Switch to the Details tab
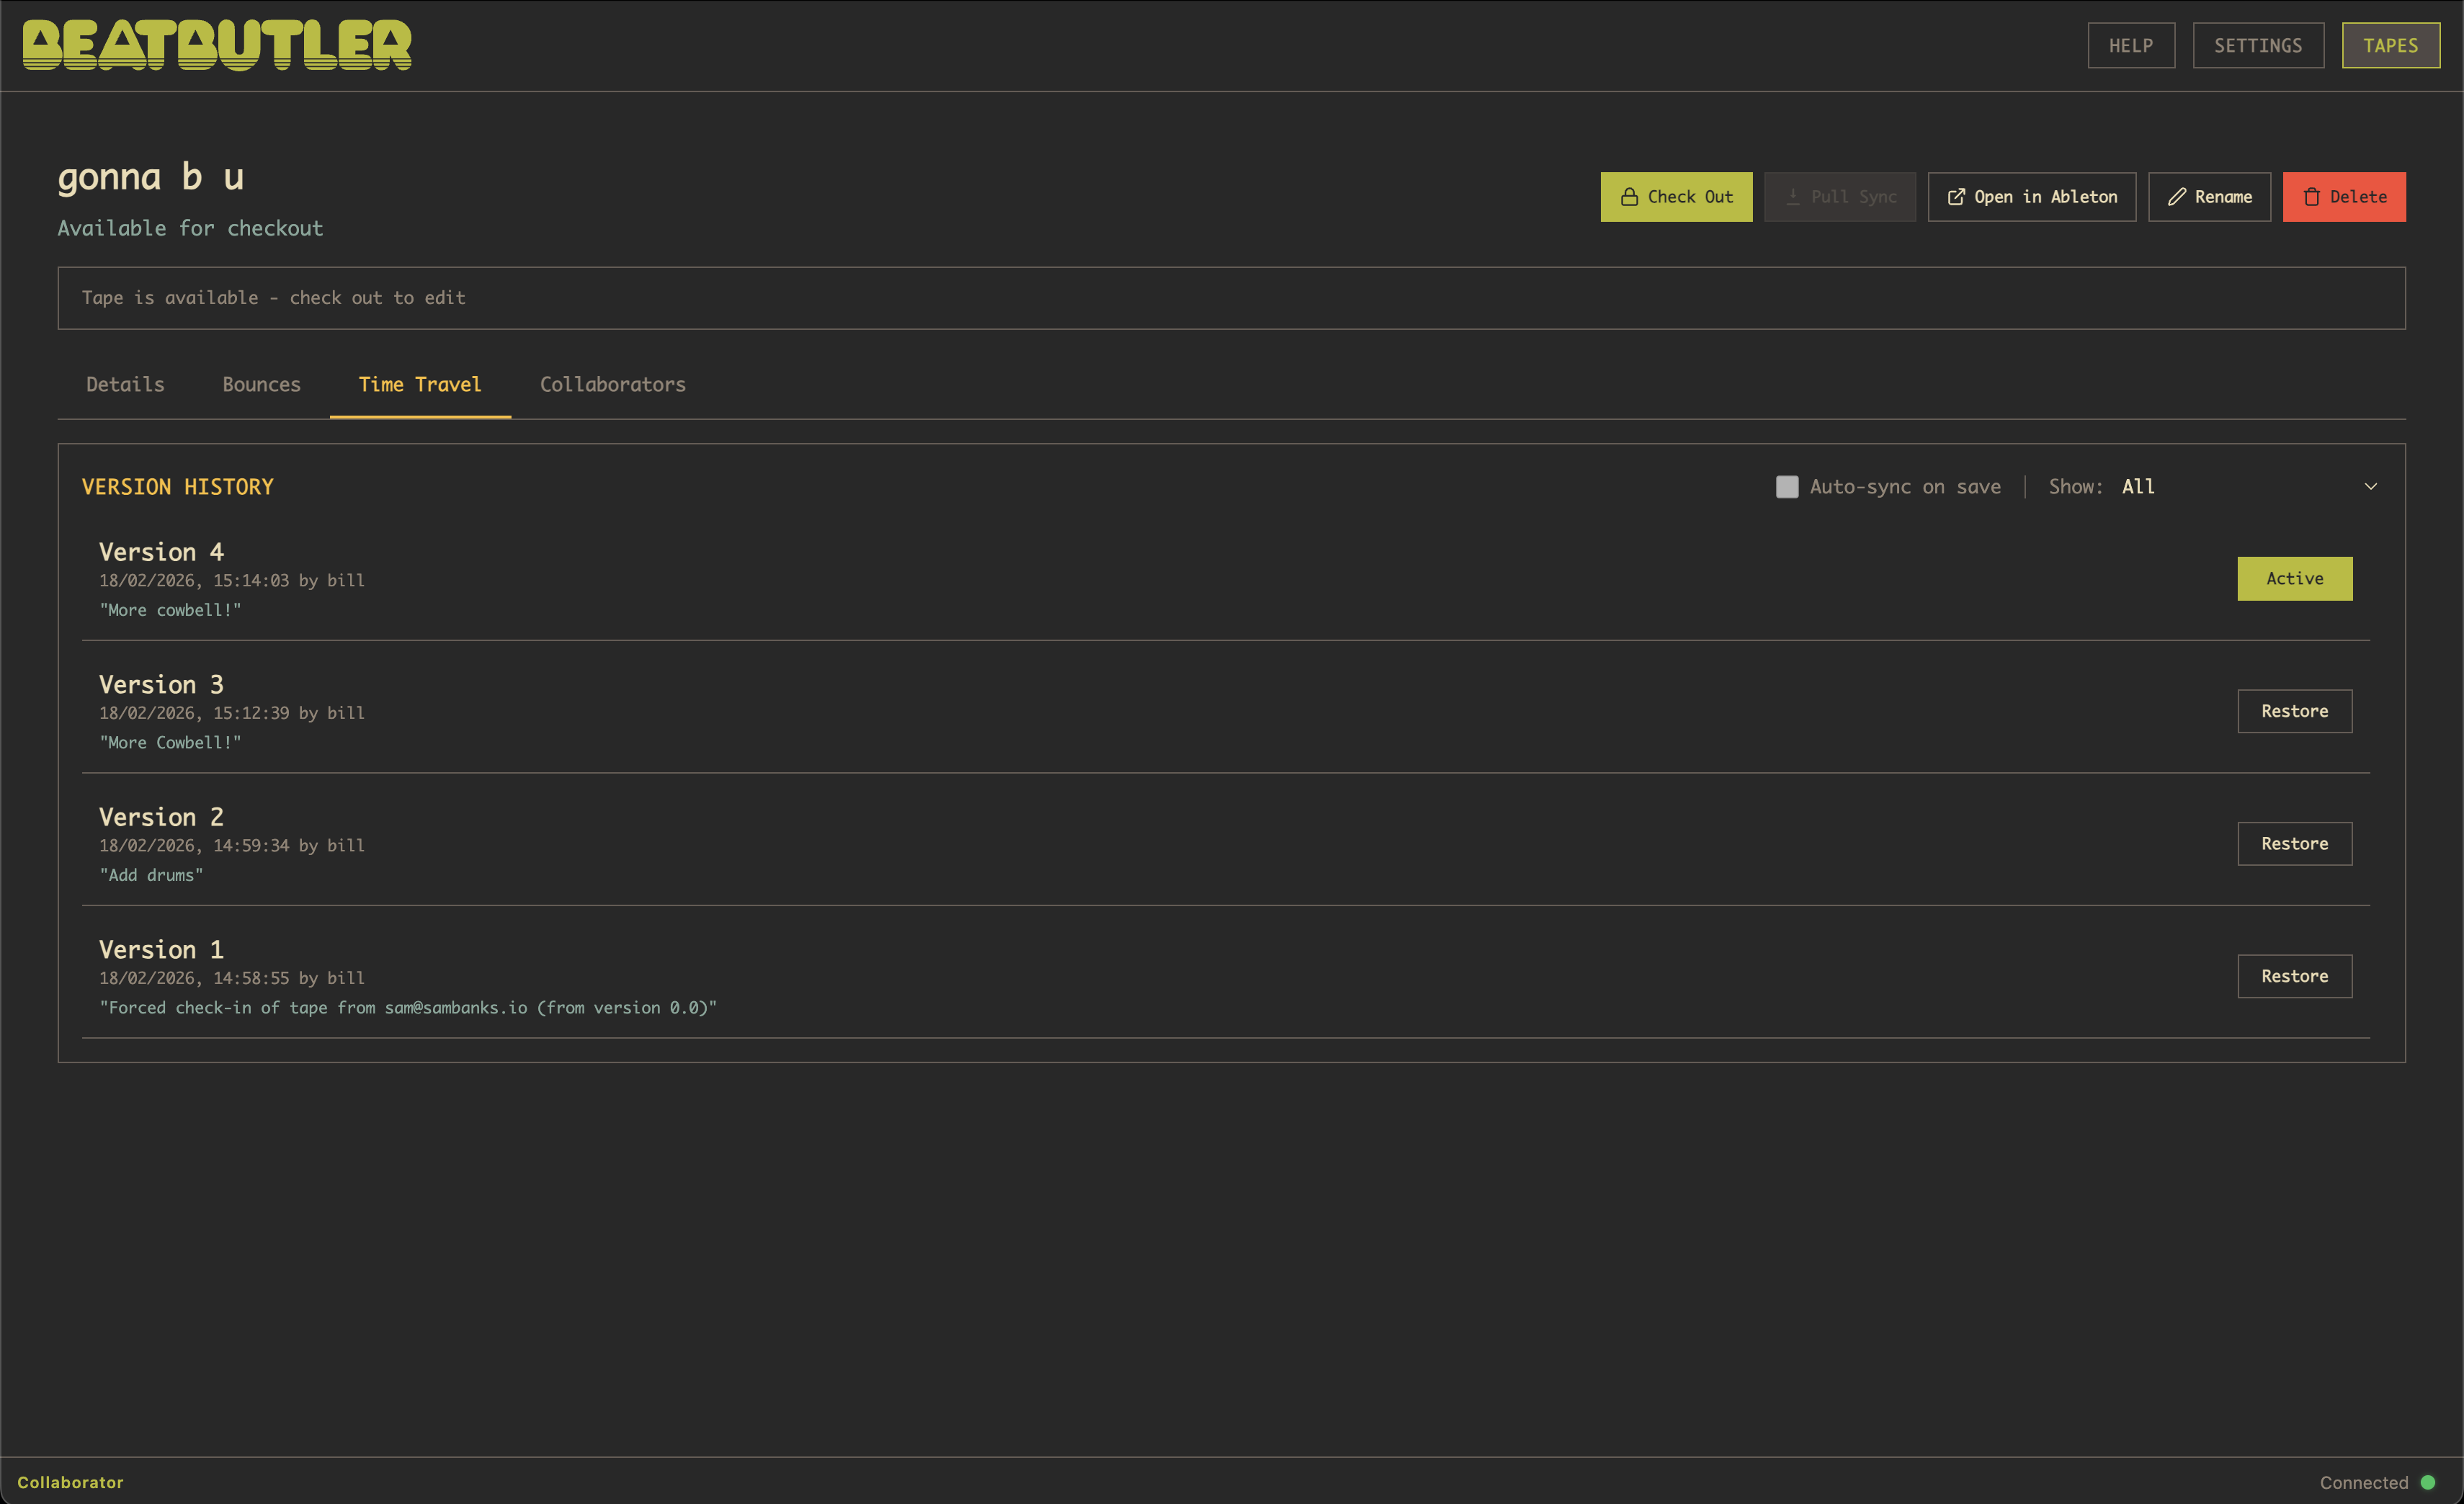2464x1504 pixels. point(125,385)
